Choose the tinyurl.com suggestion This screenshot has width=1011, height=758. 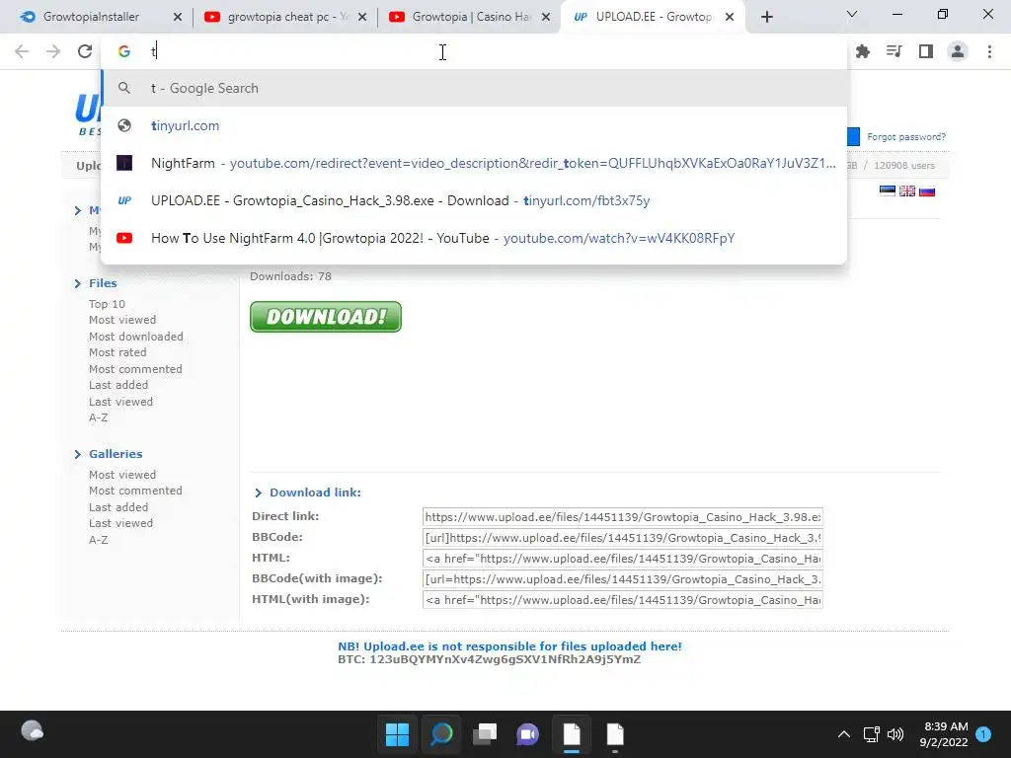pos(474,125)
